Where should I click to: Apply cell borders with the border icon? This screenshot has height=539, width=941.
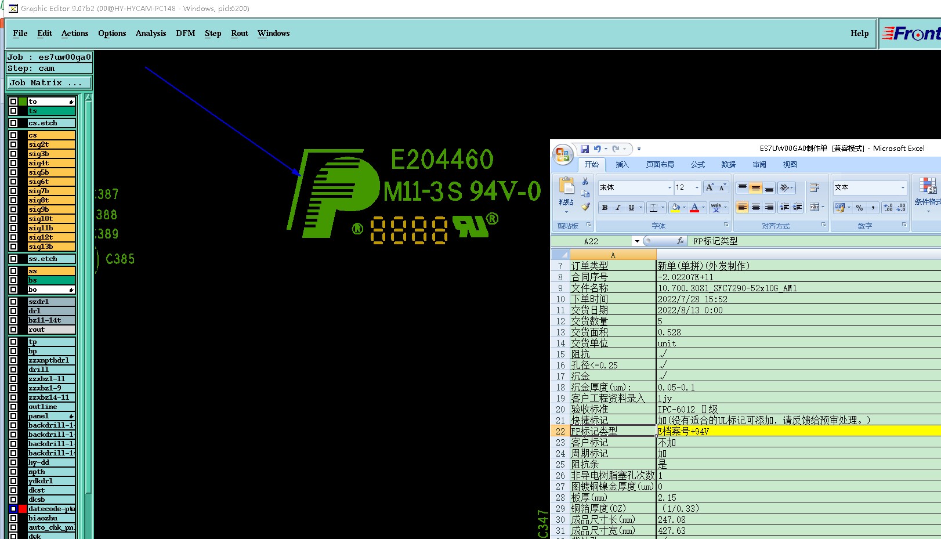(653, 208)
